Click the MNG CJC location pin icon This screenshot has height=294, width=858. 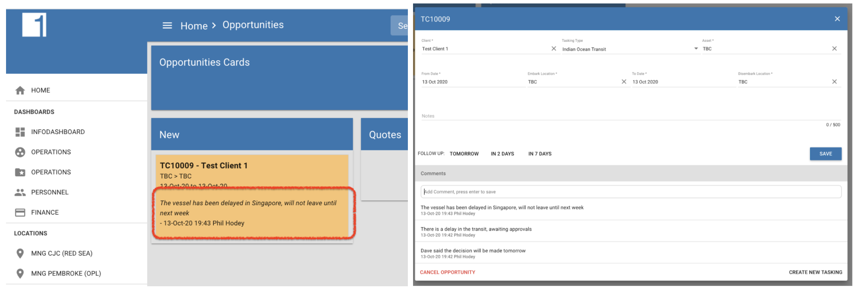pos(20,253)
